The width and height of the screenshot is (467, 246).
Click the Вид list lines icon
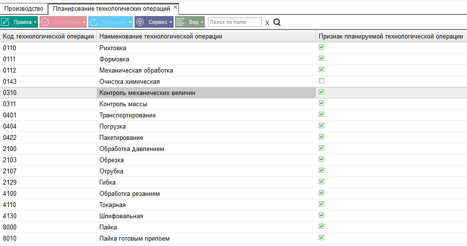tap(180, 22)
